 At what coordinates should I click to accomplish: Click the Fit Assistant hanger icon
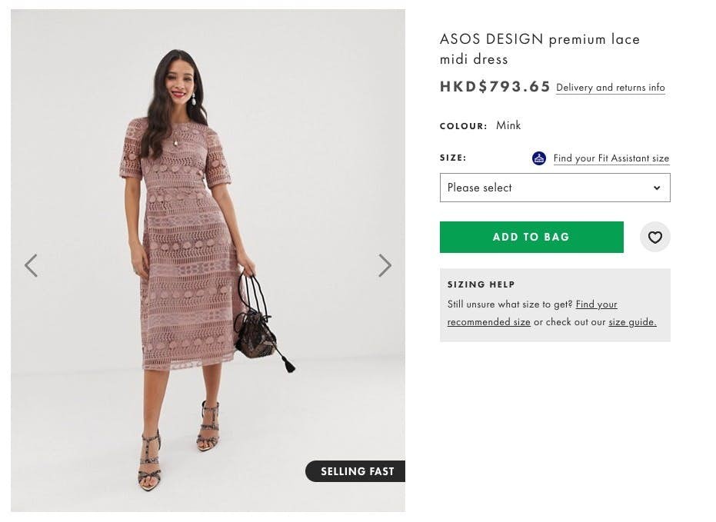[x=539, y=158]
